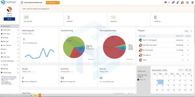Click the DOANH THU column header
The height and width of the screenshot is (97, 195).
[179, 36]
